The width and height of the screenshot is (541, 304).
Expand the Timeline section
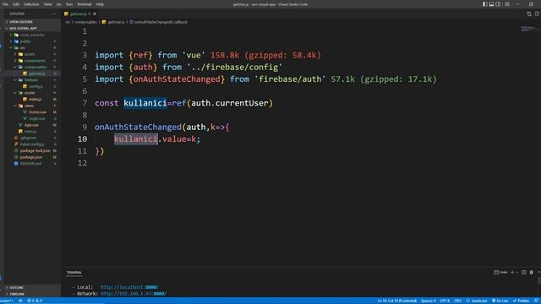[31, 294]
